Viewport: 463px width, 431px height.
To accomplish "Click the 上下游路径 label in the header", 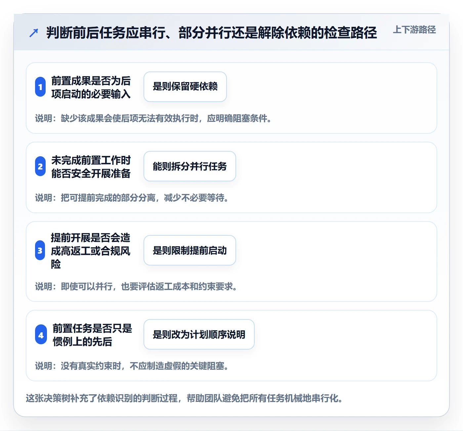I will [x=414, y=30].
